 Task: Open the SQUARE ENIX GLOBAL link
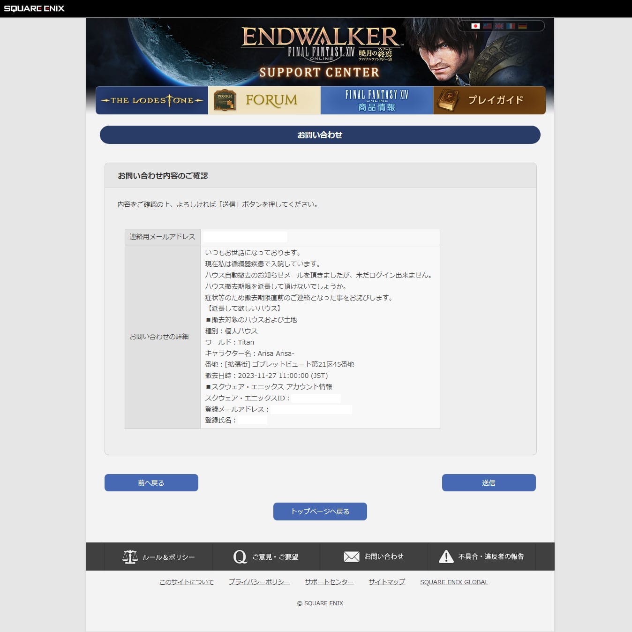pos(454,582)
